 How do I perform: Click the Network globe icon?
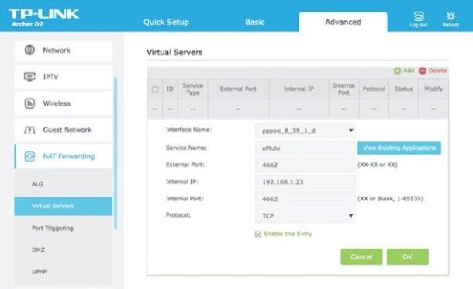[x=29, y=50]
